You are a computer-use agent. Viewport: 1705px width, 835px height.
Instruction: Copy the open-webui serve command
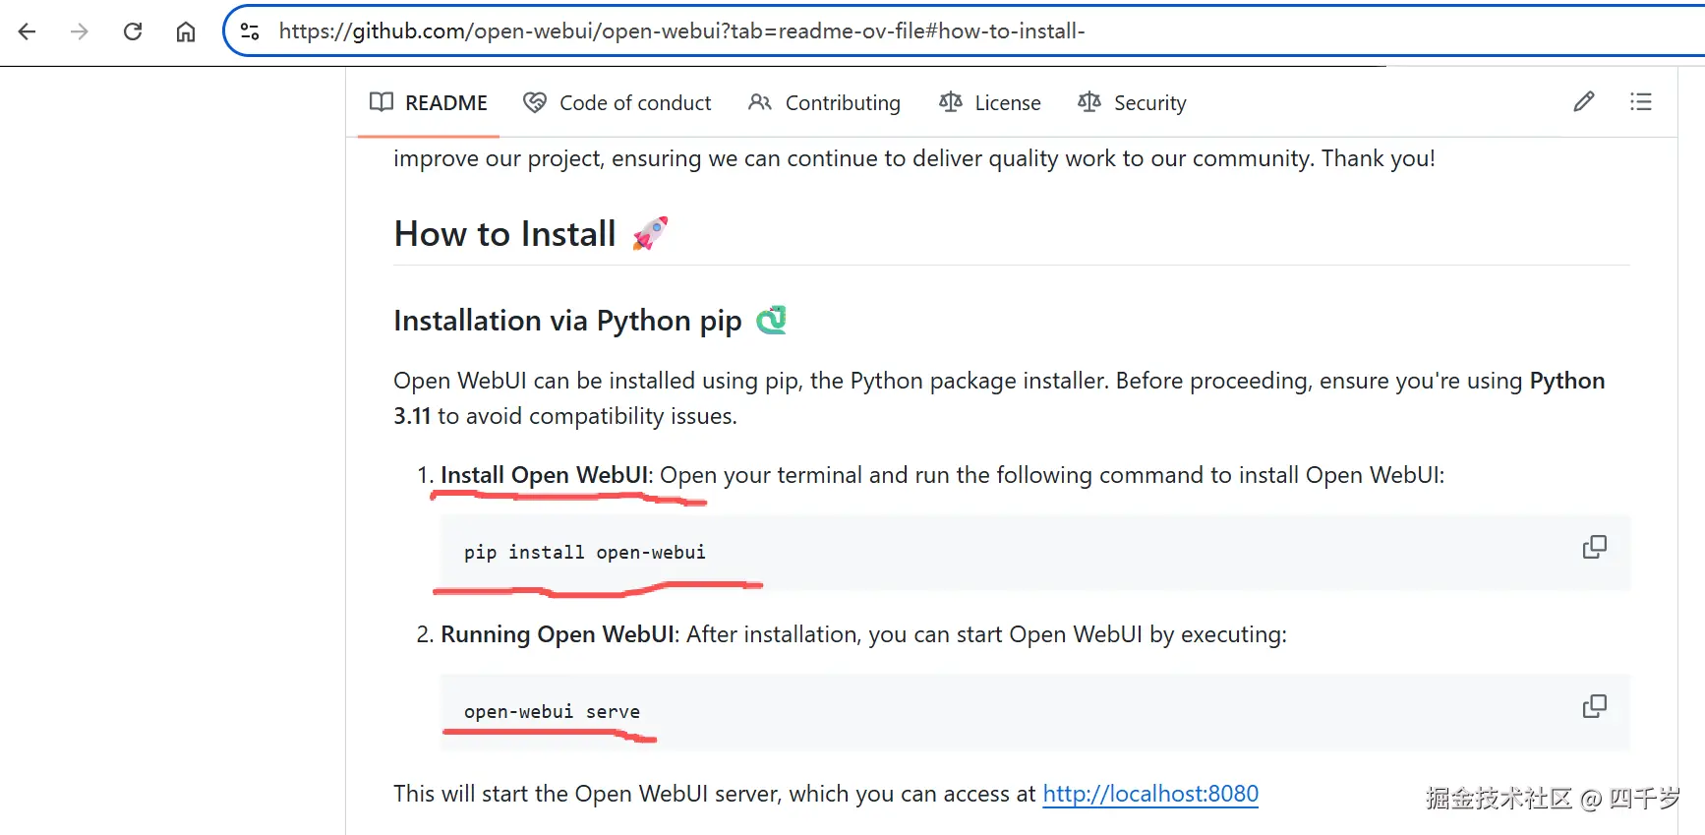click(1594, 706)
